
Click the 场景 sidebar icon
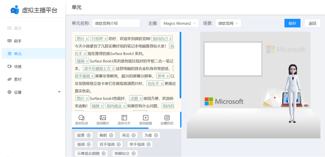pyautogui.click(x=9, y=67)
